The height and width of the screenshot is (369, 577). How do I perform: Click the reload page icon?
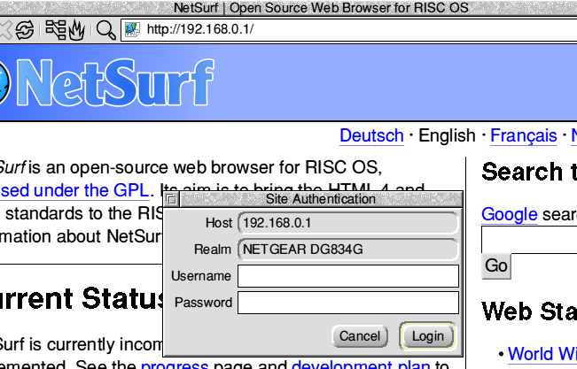click(25, 29)
